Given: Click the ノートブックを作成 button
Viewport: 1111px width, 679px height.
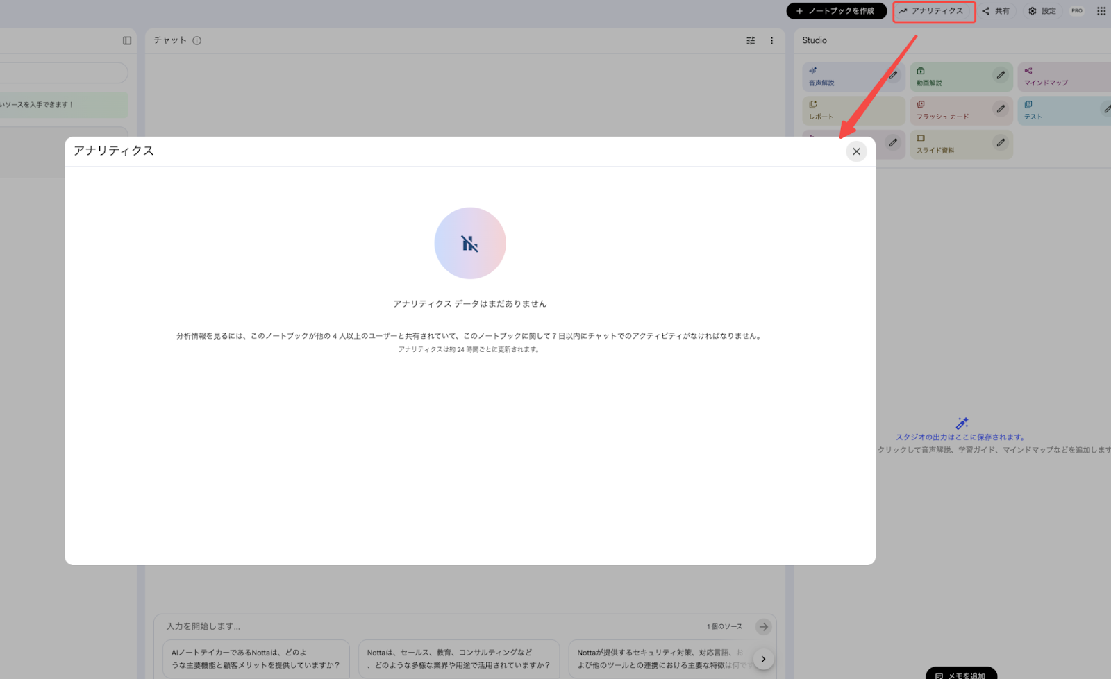Looking at the screenshot, I should (836, 11).
